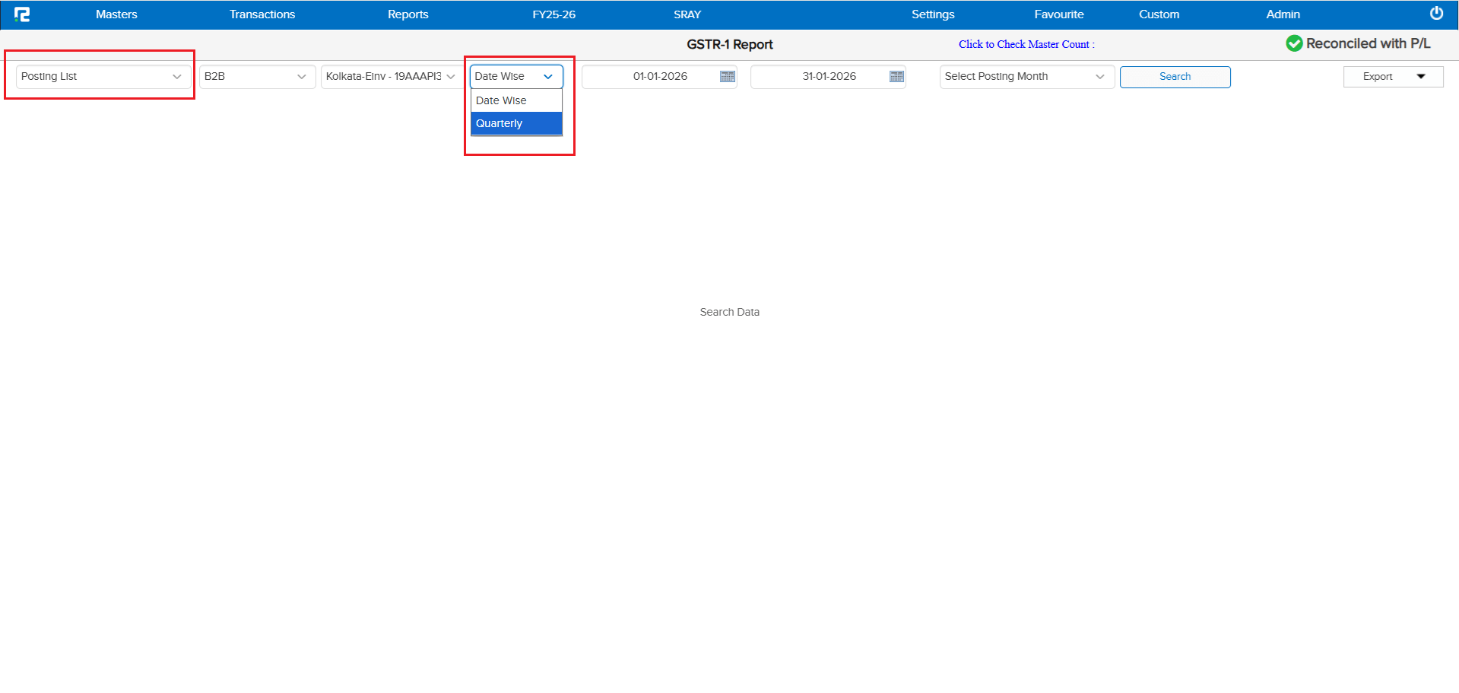
Task: Click the power logout icon
Action: point(1436,12)
